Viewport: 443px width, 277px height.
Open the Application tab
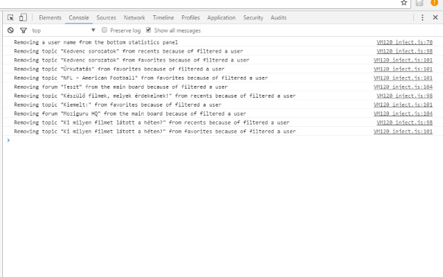(x=221, y=18)
